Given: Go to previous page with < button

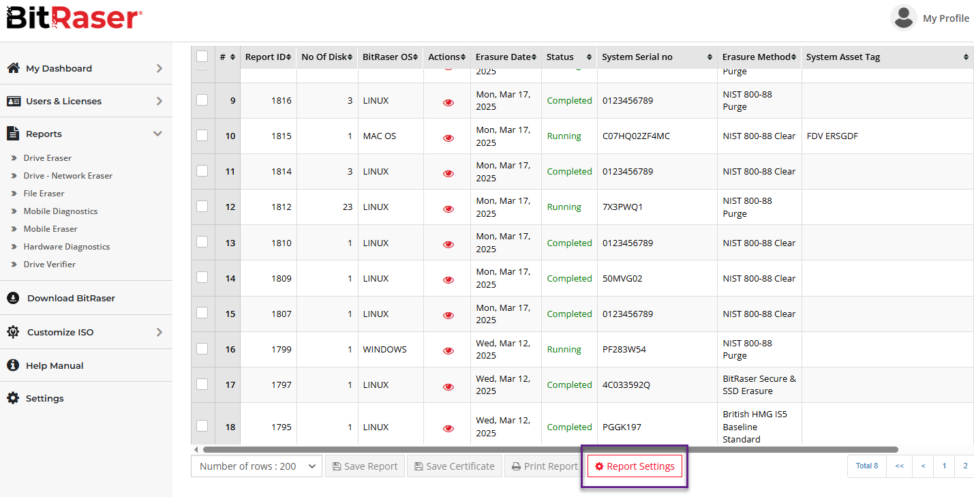Looking at the screenshot, I should click(x=923, y=466).
